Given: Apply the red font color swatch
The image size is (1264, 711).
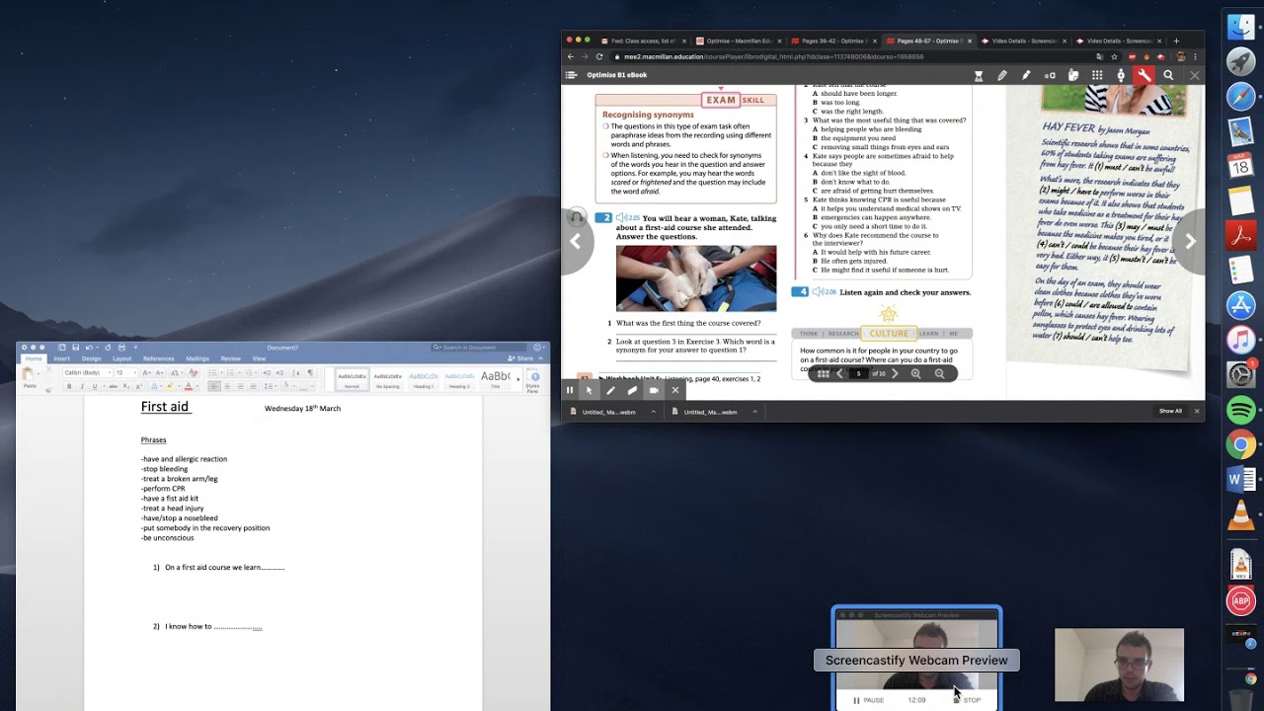Looking at the screenshot, I should 189,386.
